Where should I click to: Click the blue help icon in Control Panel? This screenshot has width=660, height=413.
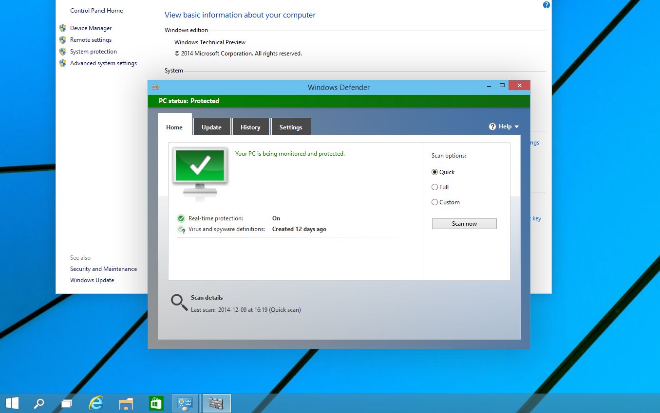[546, 5]
